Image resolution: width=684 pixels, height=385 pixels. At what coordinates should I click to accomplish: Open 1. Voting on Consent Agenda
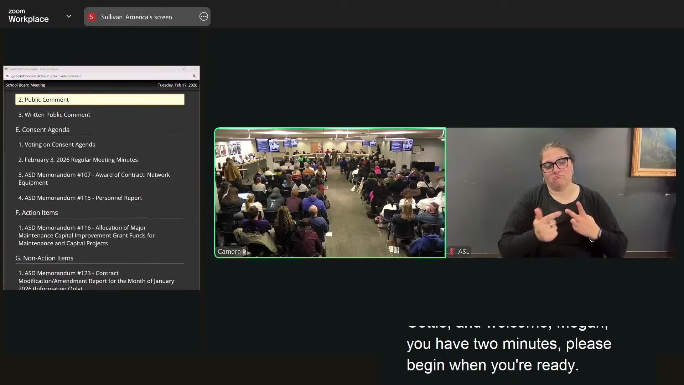pyautogui.click(x=57, y=144)
